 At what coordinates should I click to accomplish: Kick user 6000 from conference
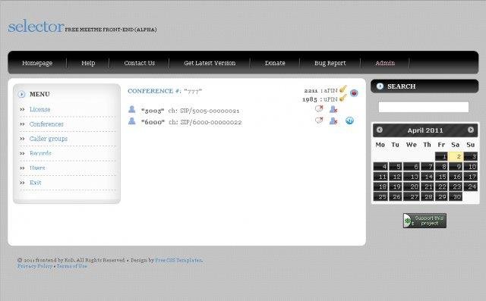click(x=333, y=121)
